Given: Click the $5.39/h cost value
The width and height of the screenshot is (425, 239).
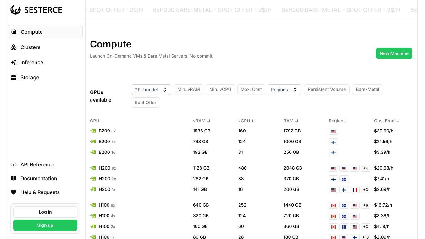Looking at the screenshot, I should [x=382, y=152].
